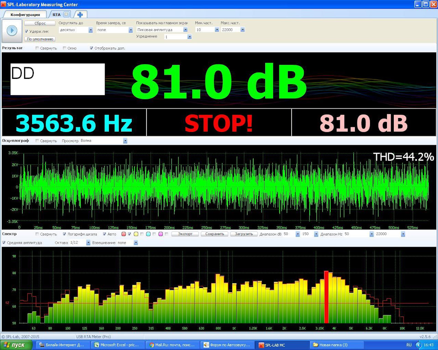Switch to Билайн Интернет taskbar window
The image size is (438, 350).
point(62,345)
